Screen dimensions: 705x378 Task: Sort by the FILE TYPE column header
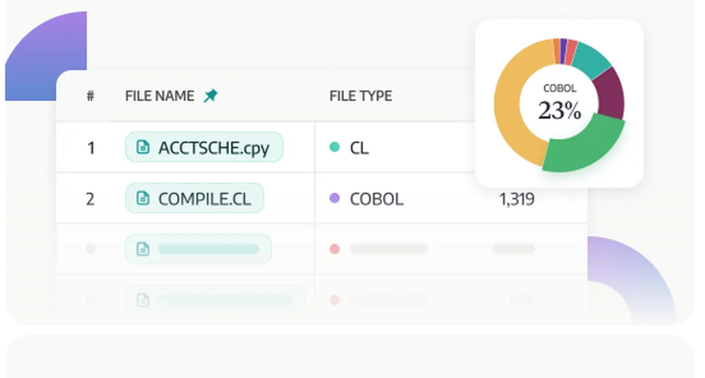[x=360, y=96]
